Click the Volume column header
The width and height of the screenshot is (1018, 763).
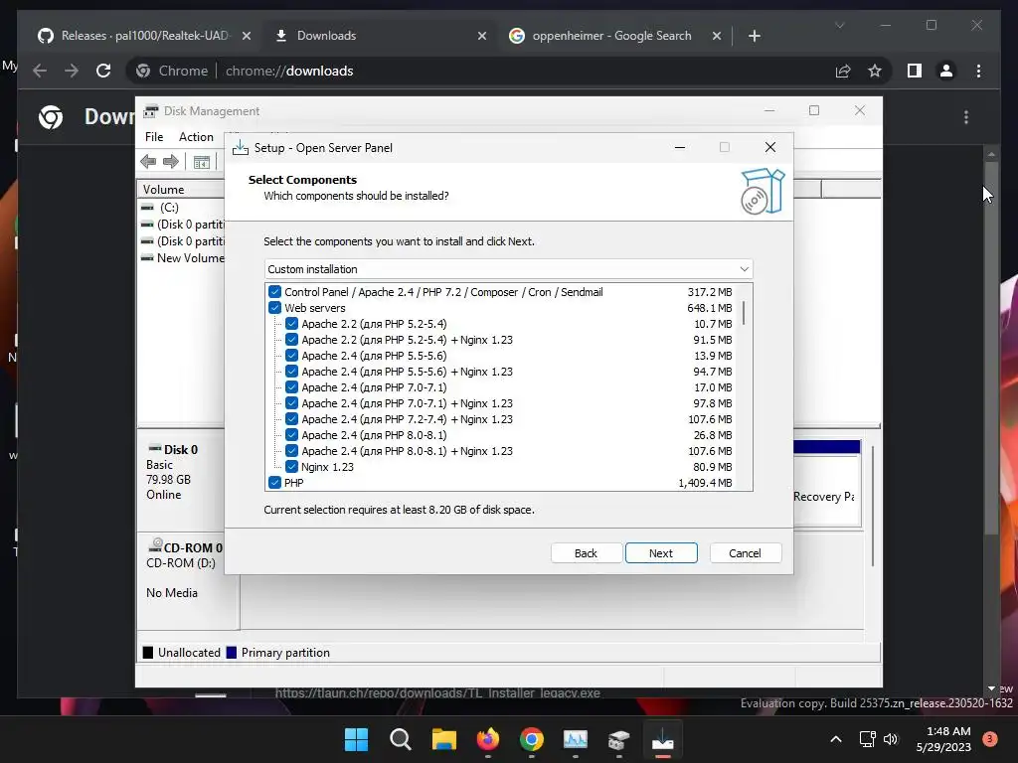pyautogui.click(x=181, y=190)
